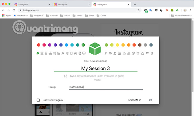Select the game controller session icon
The width and height of the screenshot is (194, 116).
click(x=76, y=53)
